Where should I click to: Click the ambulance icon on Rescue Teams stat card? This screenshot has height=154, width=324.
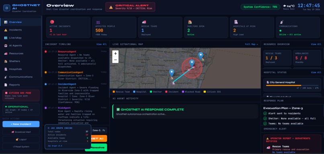tap(144, 22)
